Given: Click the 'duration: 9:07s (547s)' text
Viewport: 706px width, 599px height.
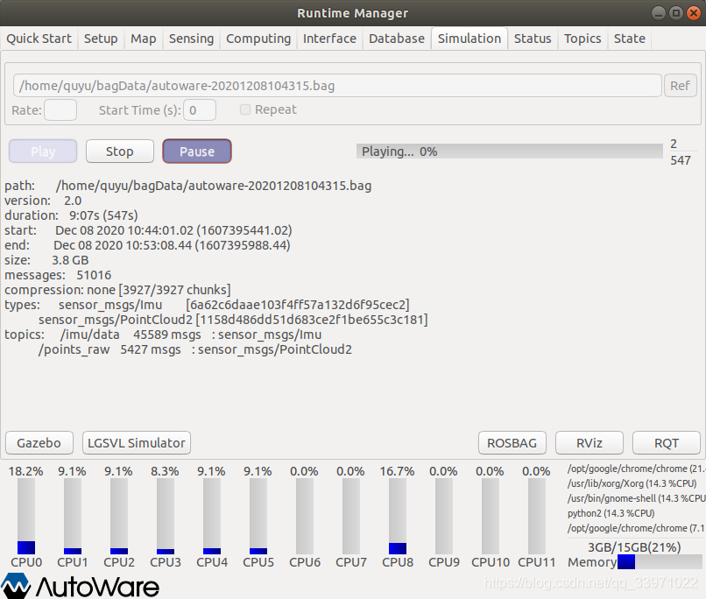Looking at the screenshot, I should click(71, 215).
